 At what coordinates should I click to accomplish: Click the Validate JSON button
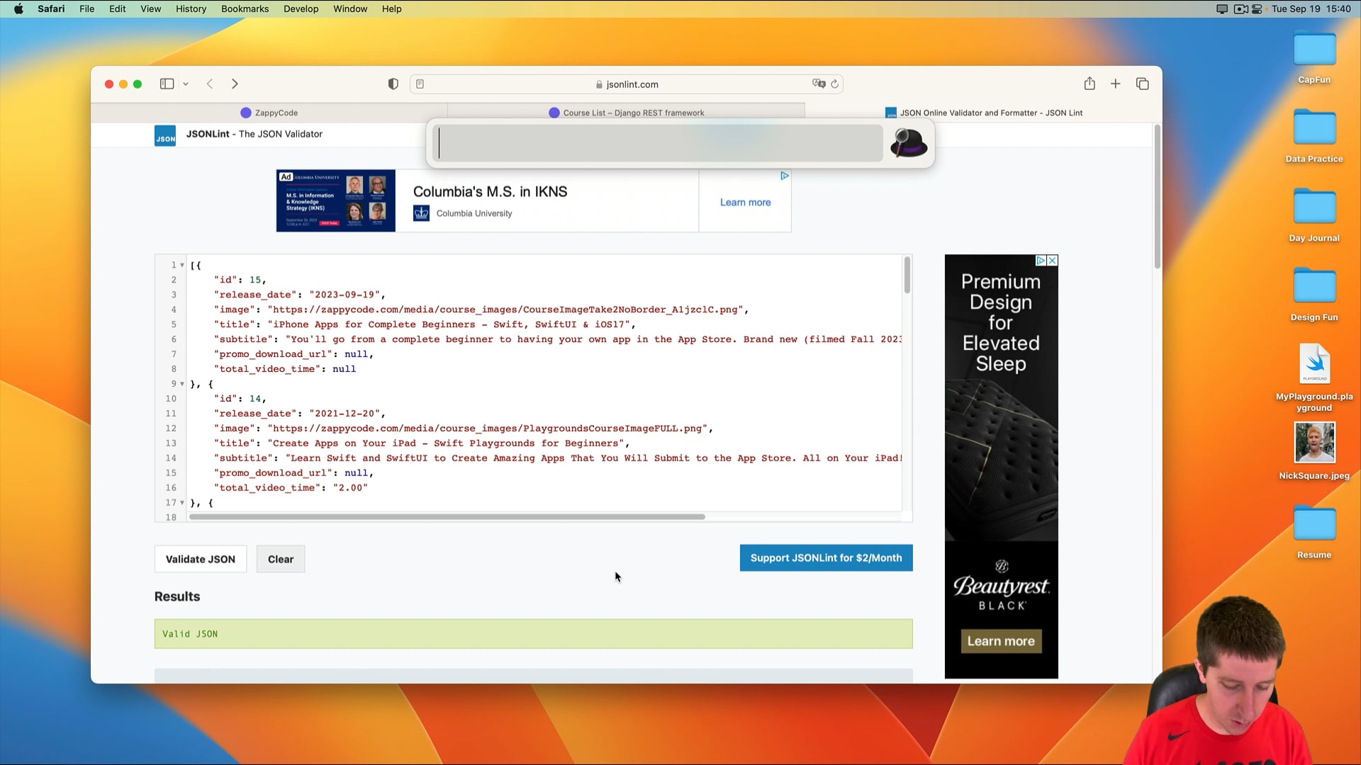(201, 559)
